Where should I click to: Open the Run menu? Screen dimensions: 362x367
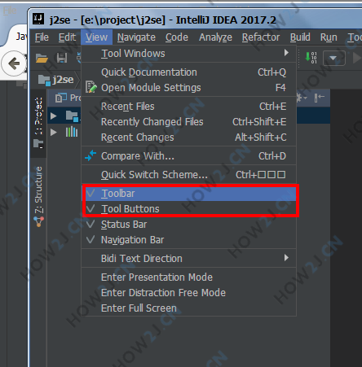329,37
